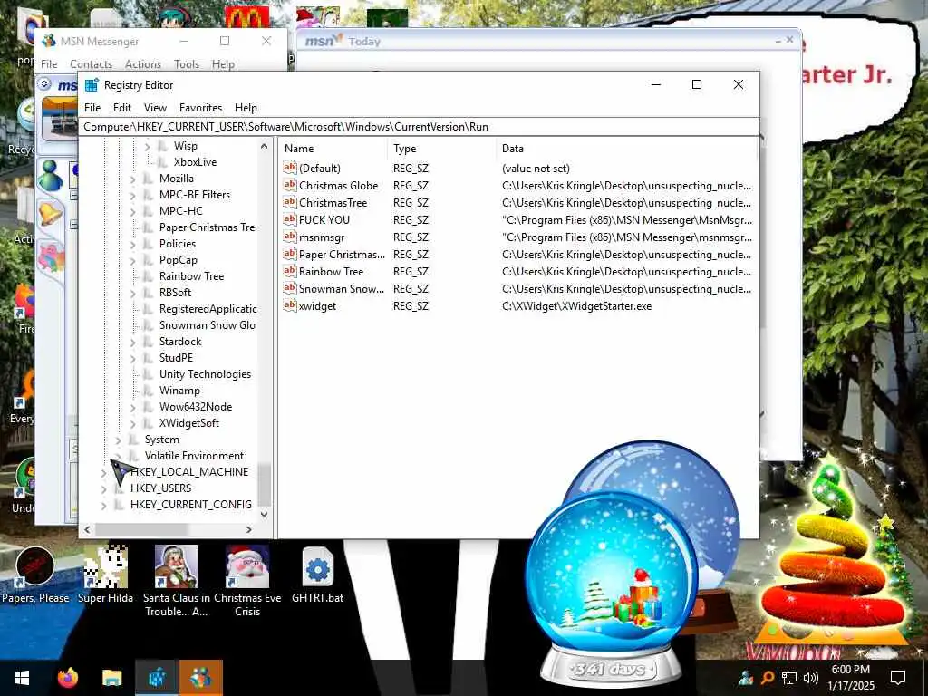This screenshot has height=696, width=928.
Task: Open File Explorer from the taskbar
Action: tap(111, 678)
